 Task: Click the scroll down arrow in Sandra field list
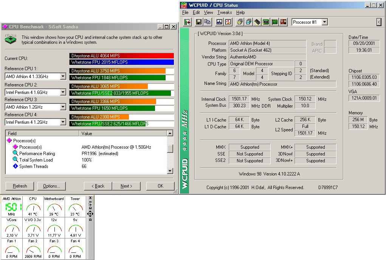tap(170, 171)
